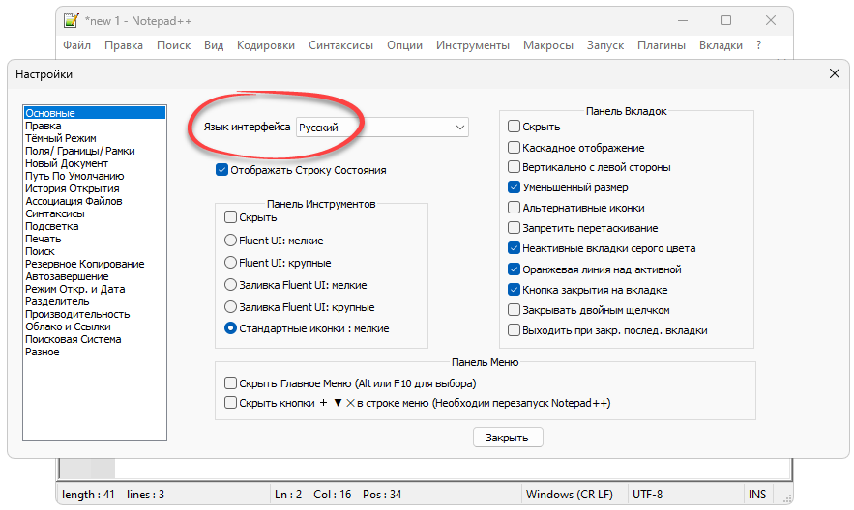Click INS indicator in status bar

click(x=757, y=495)
